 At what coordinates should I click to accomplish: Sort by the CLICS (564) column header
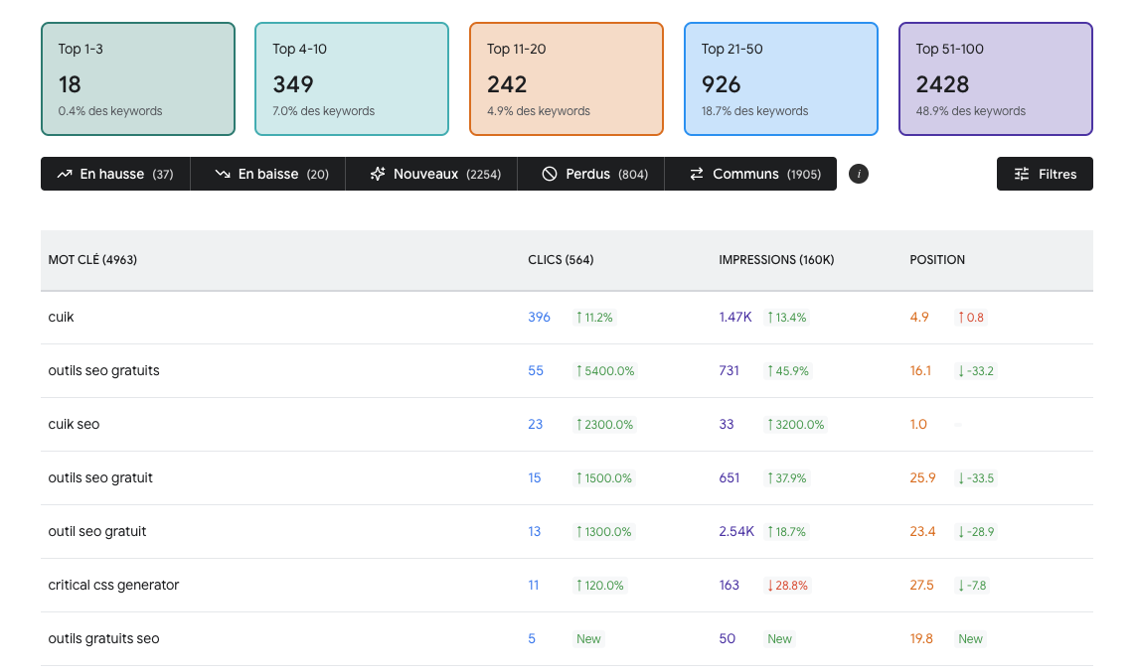pyautogui.click(x=561, y=260)
